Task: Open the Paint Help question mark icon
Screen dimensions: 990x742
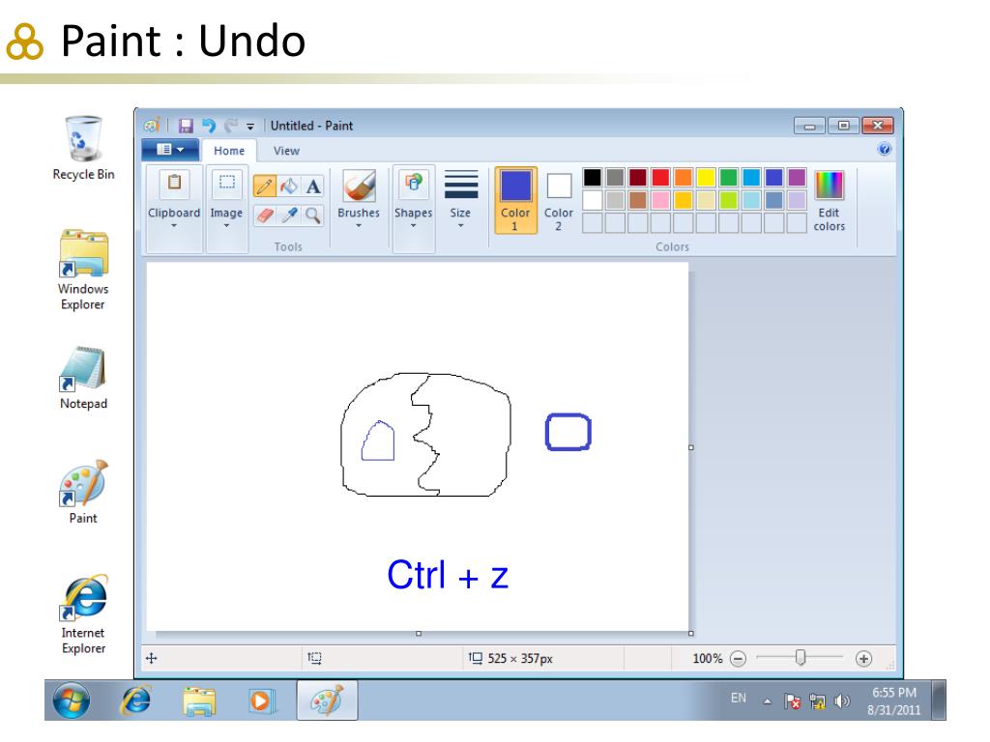Action: [884, 149]
